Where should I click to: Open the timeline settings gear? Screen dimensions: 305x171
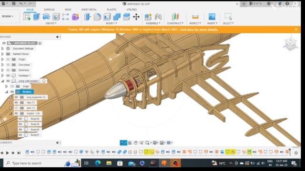click(x=296, y=153)
